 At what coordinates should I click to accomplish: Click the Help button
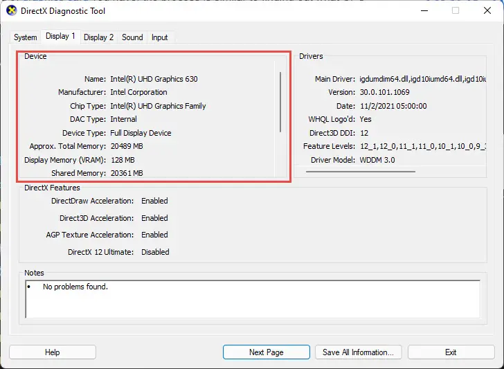tap(53, 352)
